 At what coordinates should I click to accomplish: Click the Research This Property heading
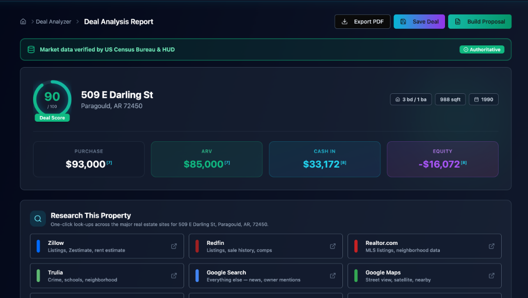pos(91,216)
